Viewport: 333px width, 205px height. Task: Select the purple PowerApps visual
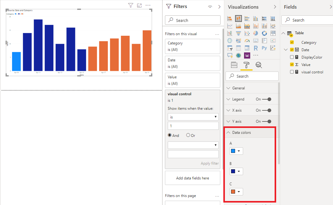coord(247,55)
